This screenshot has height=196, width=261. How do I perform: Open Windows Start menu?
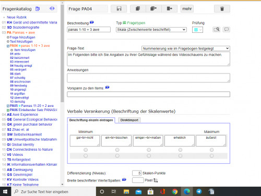5,192
